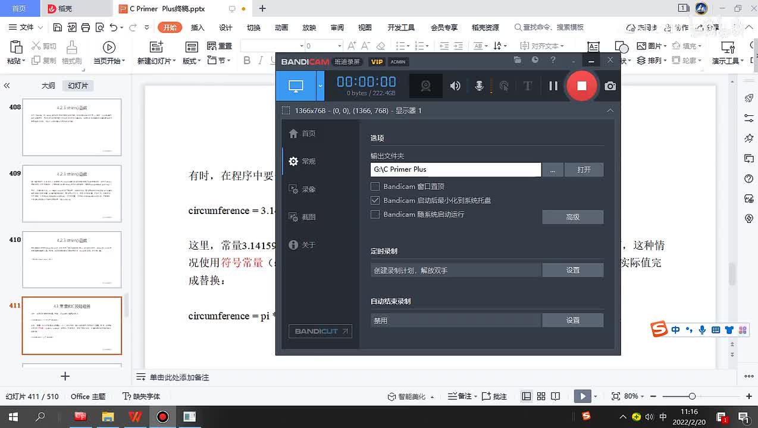This screenshot has height=428, width=758.
Task: Uncheck 启动后最小化到系统托盘 checkbox
Action: [375, 200]
